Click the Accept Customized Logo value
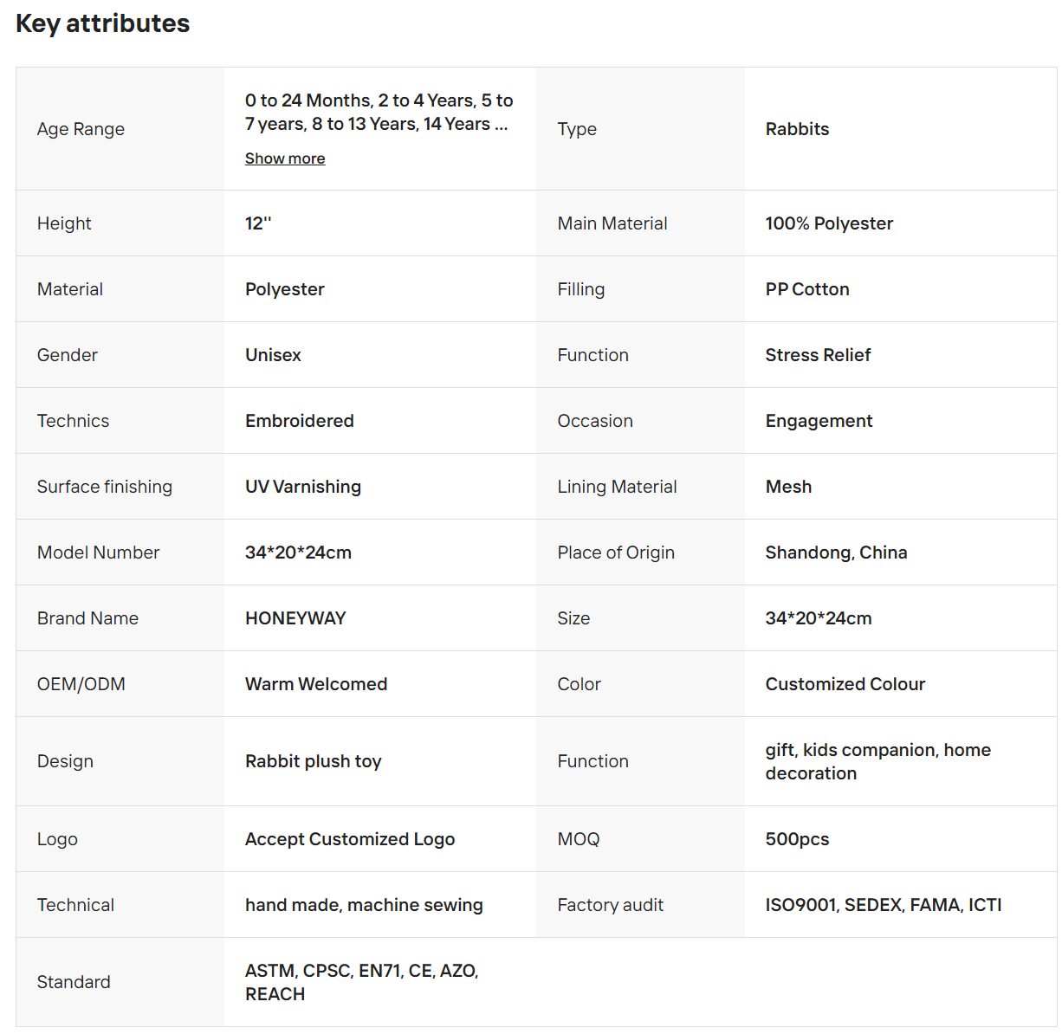Image resolution: width=1062 pixels, height=1034 pixels. coord(350,839)
